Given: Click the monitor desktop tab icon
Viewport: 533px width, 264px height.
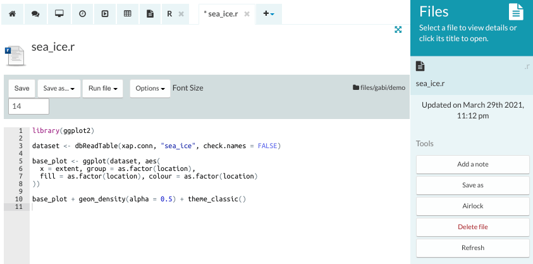Looking at the screenshot, I should pyautogui.click(x=59, y=13).
